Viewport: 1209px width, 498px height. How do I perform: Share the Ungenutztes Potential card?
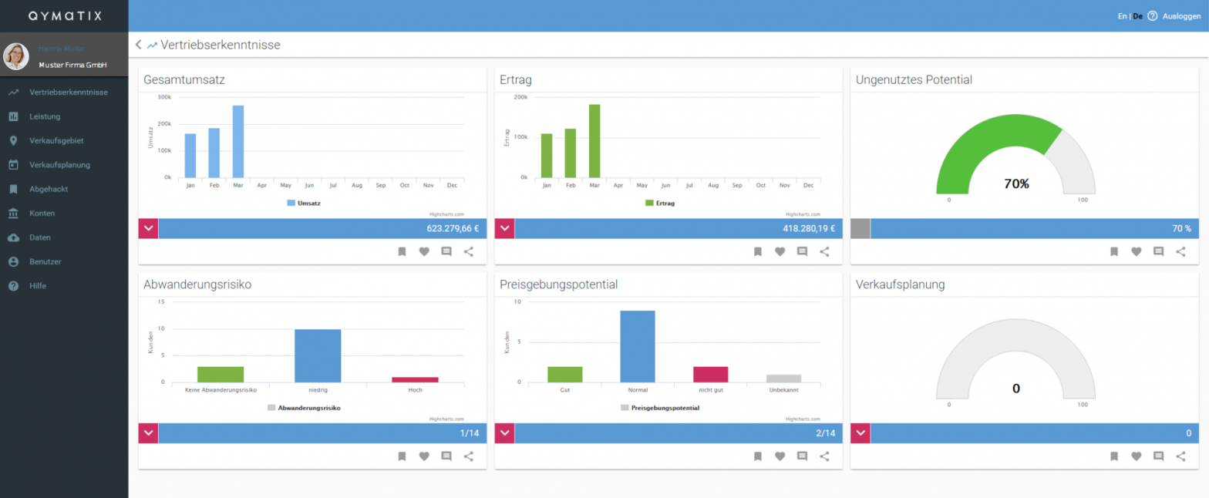1180,251
